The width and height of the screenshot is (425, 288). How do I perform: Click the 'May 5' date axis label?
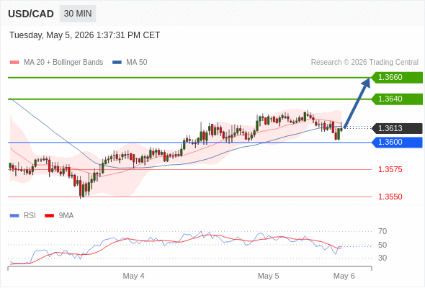click(x=269, y=276)
